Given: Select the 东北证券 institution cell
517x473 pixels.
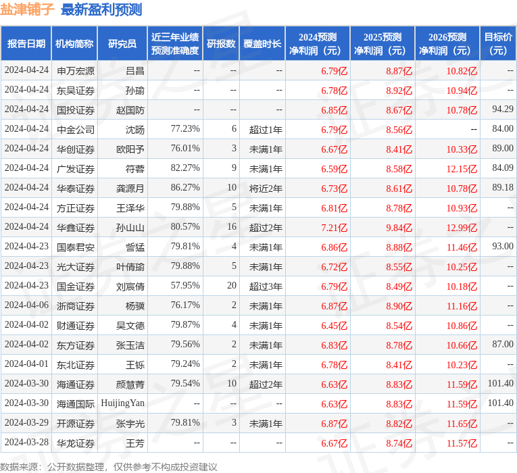Looking at the screenshot, I should coord(76,365).
